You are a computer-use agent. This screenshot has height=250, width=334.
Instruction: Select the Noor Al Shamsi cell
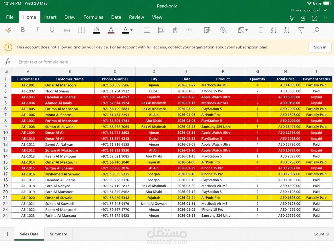tap(70, 91)
